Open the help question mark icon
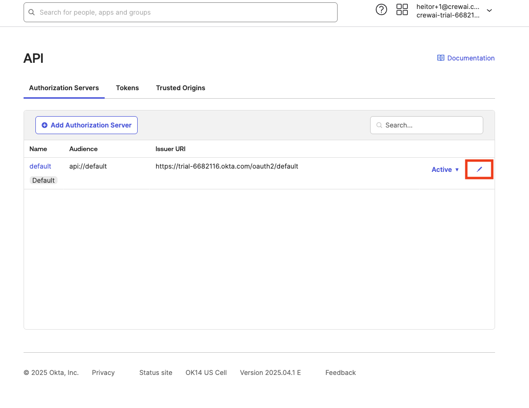The height and width of the screenshot is (408, 529). [381, 9]
